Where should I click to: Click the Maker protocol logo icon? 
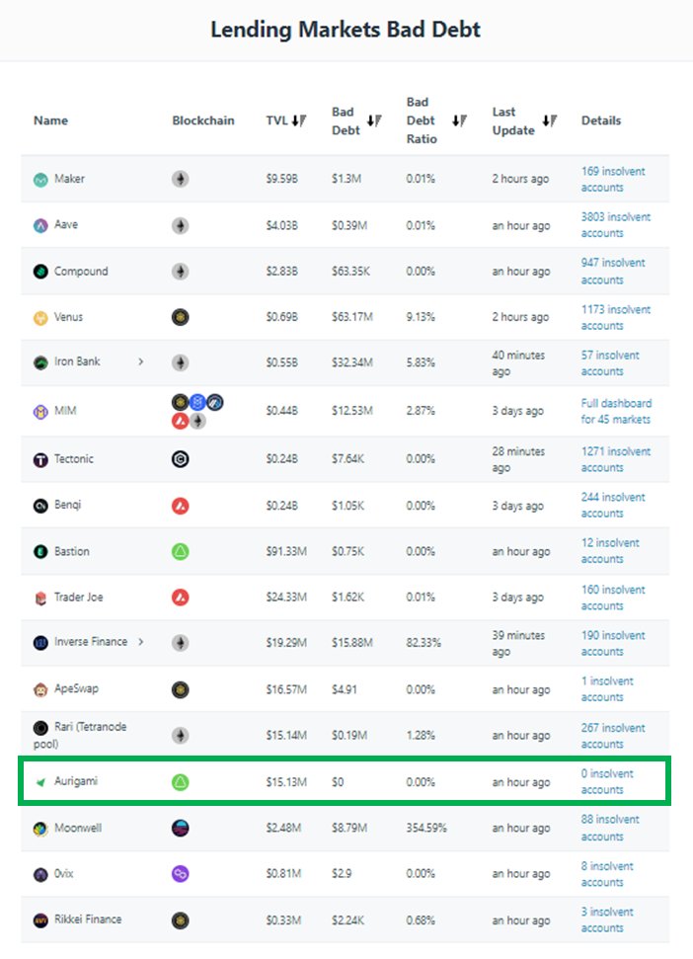point(40,180)
